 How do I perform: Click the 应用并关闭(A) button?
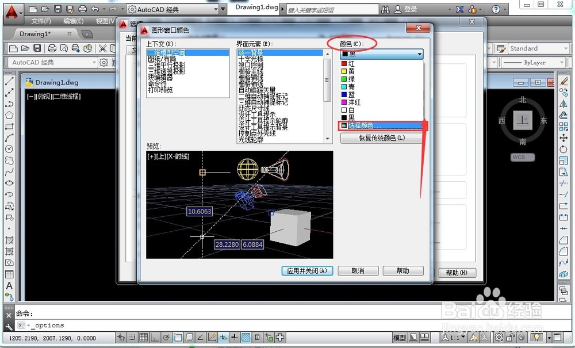click(x=307, y=270)
